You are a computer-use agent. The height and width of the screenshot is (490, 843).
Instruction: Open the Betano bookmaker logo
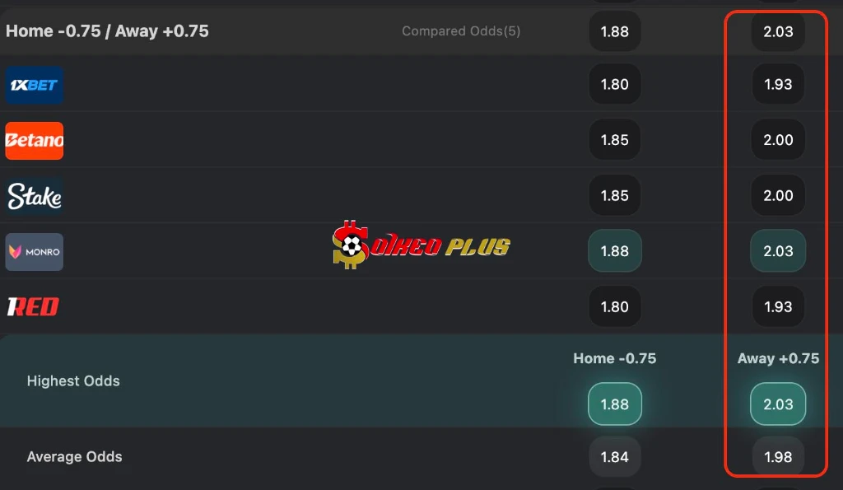(x=35, y=140)
